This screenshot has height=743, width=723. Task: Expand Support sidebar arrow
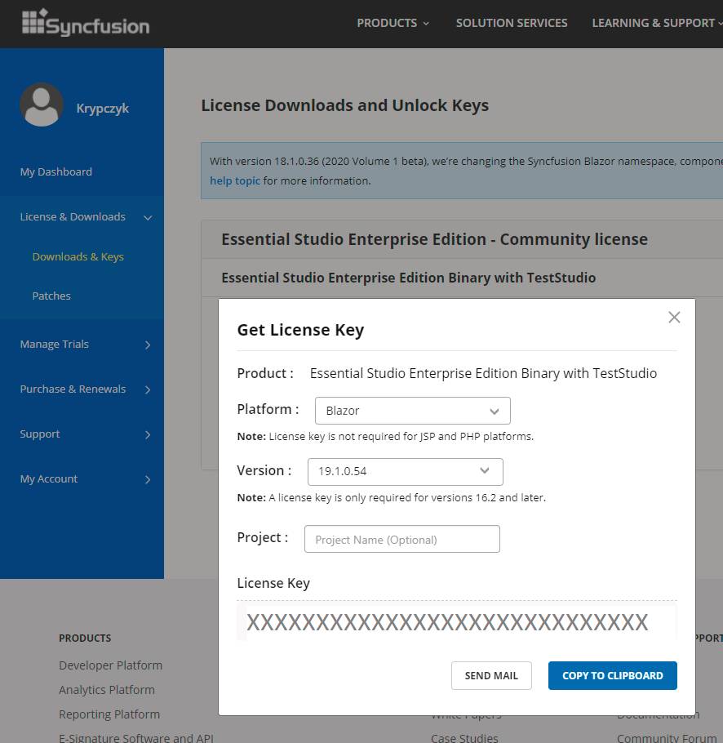148,434
